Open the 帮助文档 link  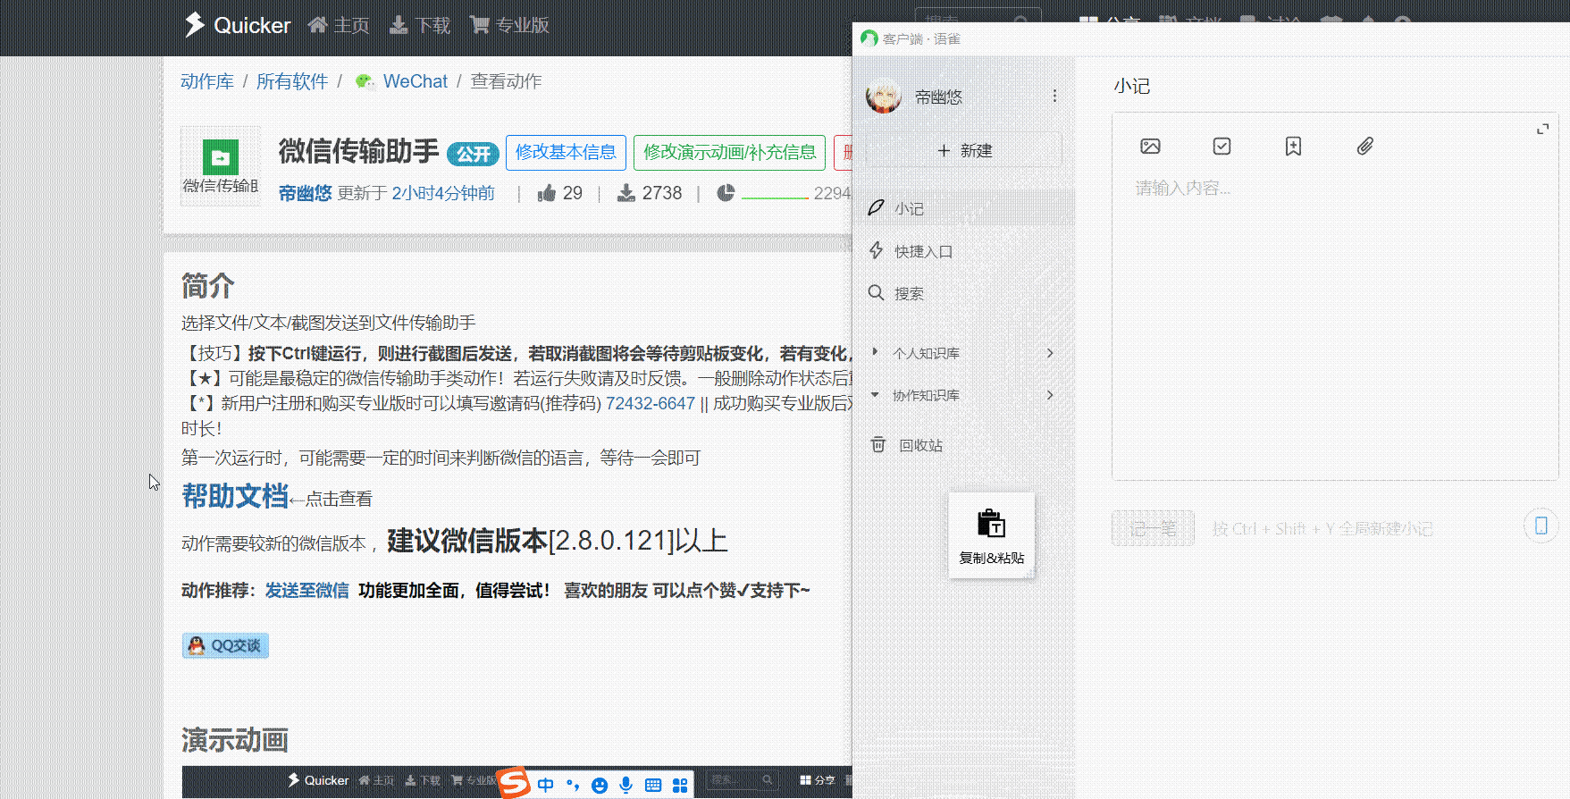(x=235, y=496)
